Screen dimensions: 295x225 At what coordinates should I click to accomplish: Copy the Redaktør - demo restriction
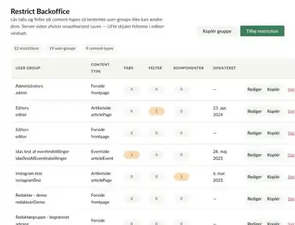(x=273, y=199)
